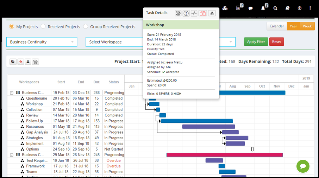The width and height of the screenshot is (319, 178).
Task: Open the Business Continuity project dropdown
Action: pos(42,42)
